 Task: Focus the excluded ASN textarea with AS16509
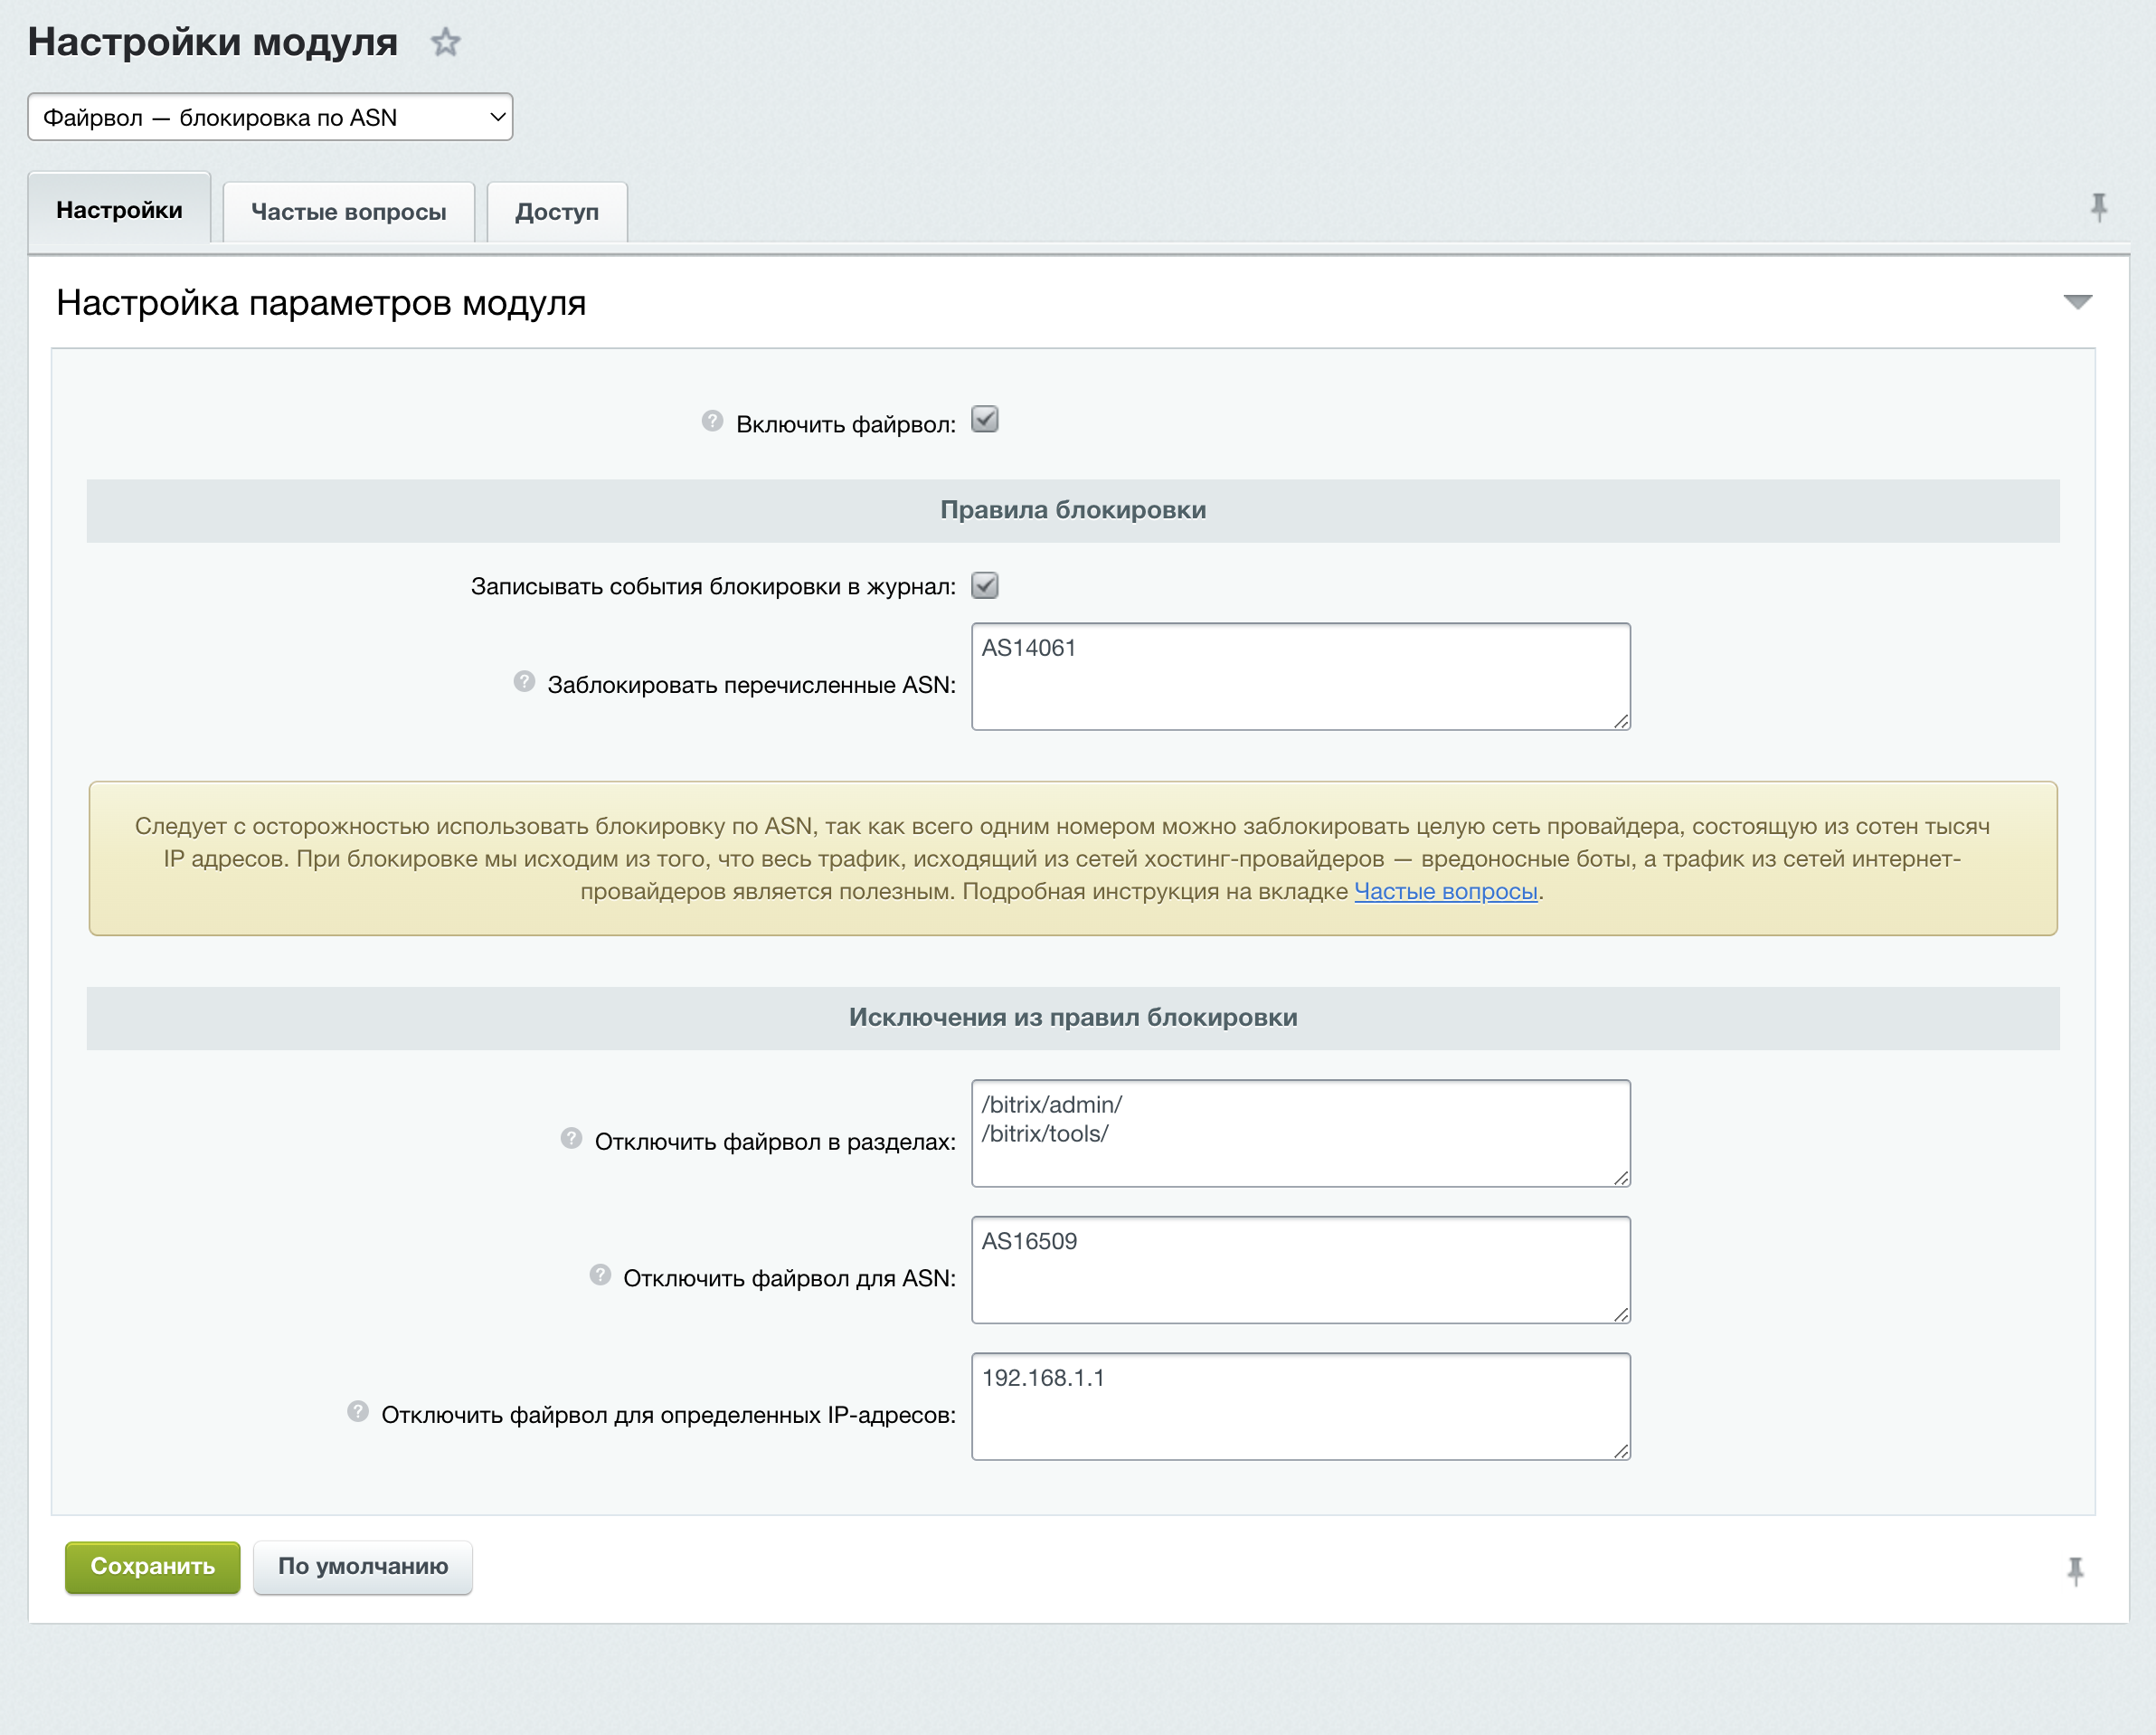tap(1300, 1270)
